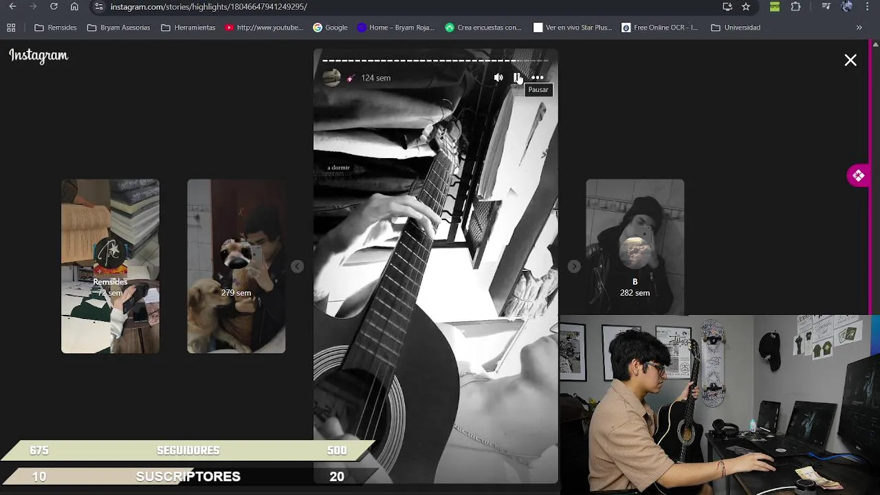Viewport: 880px width, 495px height.
Task: Open the Google bookmark
Action: coord(330,27)
